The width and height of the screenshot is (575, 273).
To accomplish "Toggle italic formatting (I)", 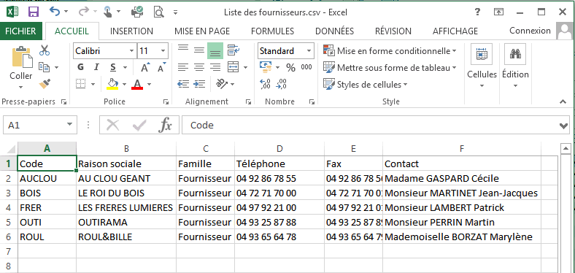I will point(96,67).
